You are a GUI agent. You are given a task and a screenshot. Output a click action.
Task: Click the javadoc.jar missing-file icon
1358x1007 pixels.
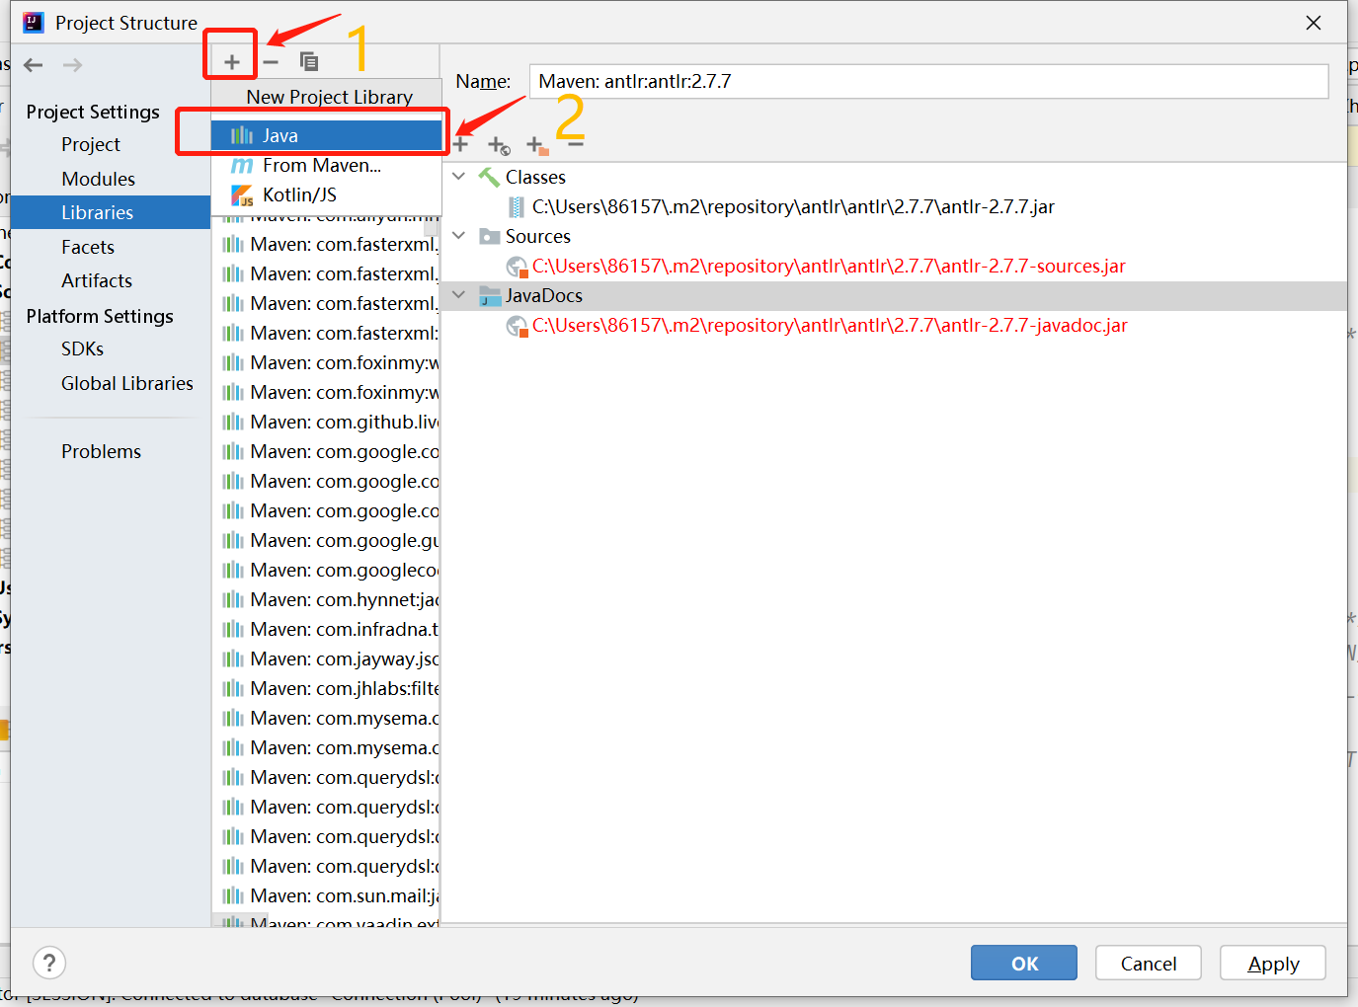[517, 326]
